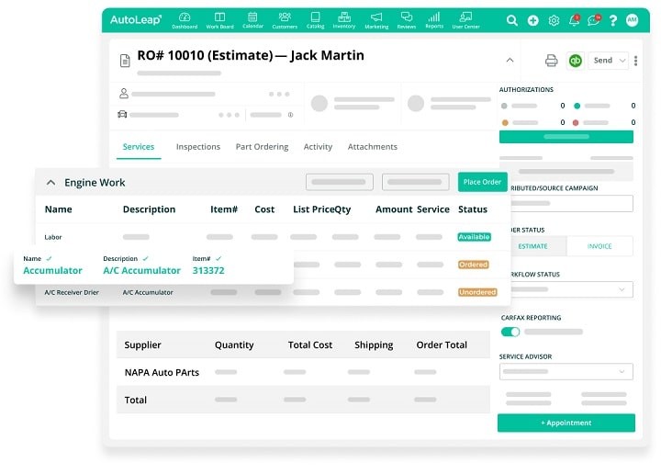Click the + Appointment button
The width and height of the screenshot is (661, 474).
(x=566, y=423)
